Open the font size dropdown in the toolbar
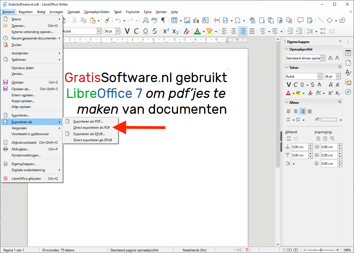 (118, 31)
